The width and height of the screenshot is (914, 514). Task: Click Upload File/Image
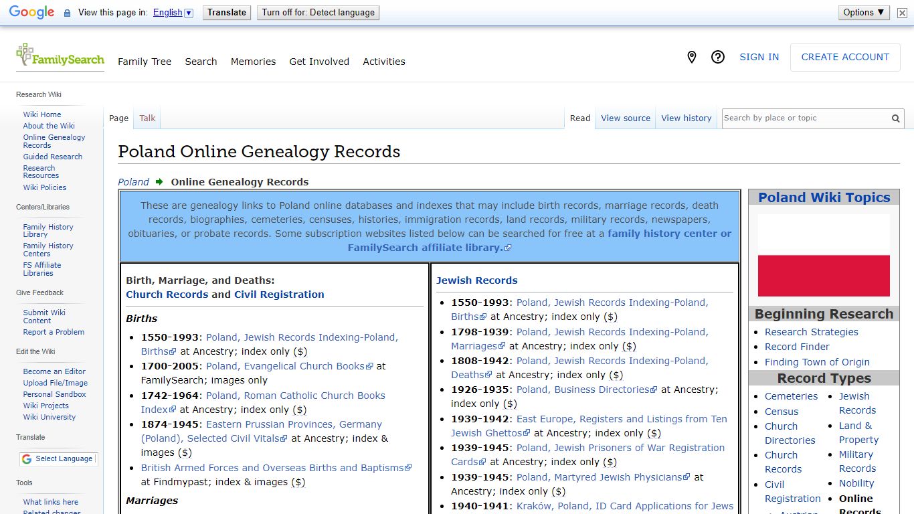[56, 383]
